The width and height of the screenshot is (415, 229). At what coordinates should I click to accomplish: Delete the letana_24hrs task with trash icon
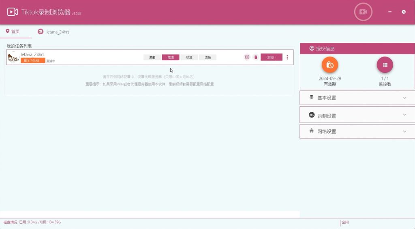[256, 57]
